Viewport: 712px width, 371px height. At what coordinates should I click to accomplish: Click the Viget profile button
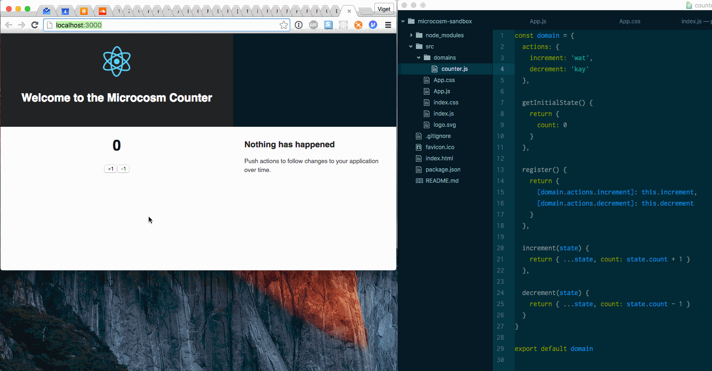click(x=384, y=9)
